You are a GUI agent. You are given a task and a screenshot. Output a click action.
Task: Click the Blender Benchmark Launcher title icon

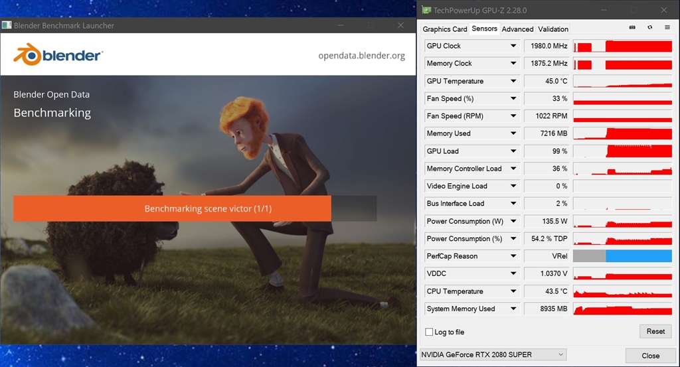click(7, 25)
